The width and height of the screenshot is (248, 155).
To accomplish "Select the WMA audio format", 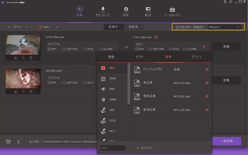I will [x=112, y=100].
